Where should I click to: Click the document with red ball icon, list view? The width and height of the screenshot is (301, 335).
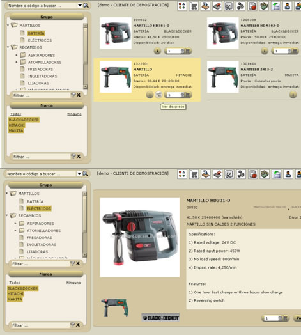click(252, 6)
